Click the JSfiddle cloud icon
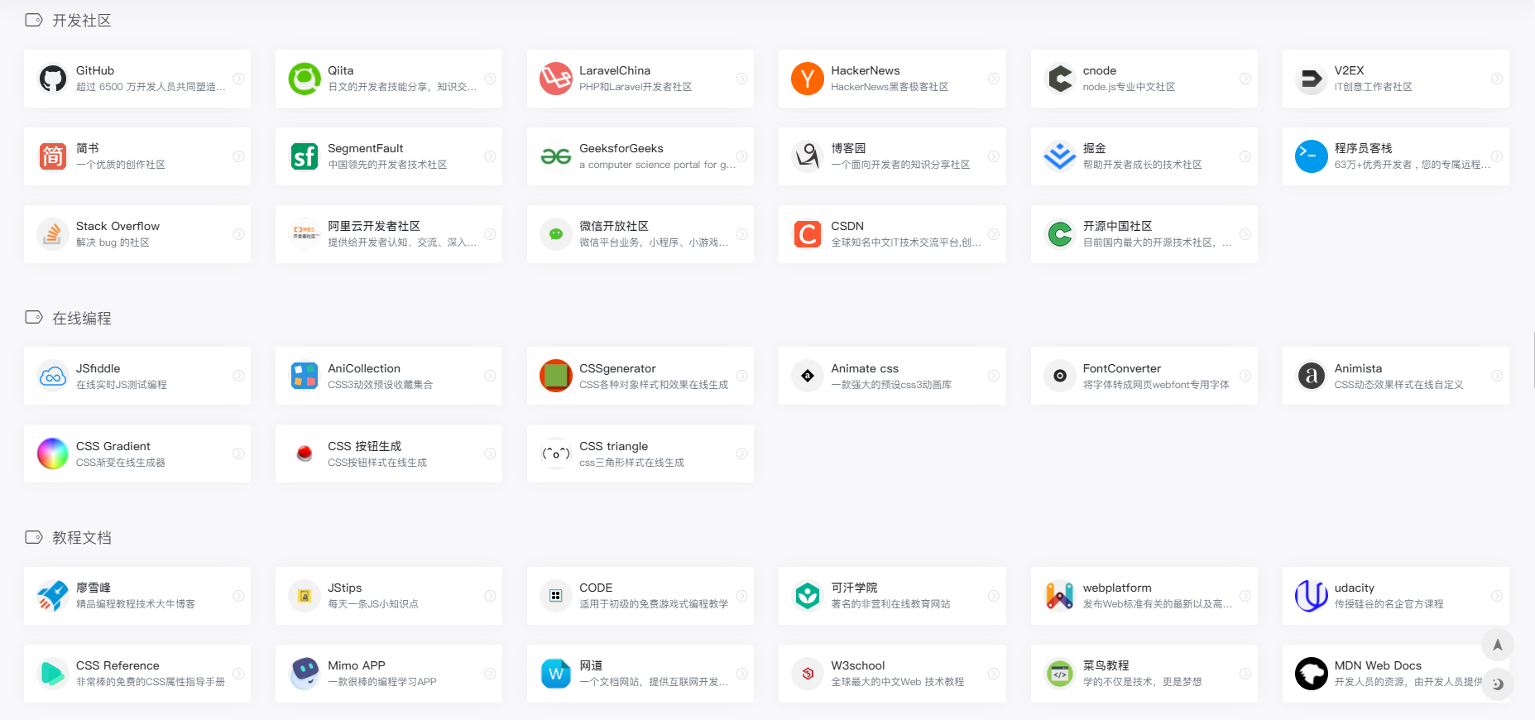 click(53, 377)
